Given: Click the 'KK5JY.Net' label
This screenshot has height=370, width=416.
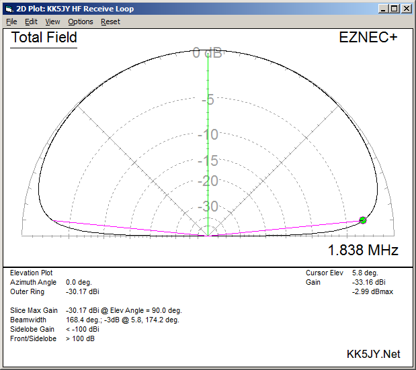Looking at the screenshot, I should click(374, 354).
